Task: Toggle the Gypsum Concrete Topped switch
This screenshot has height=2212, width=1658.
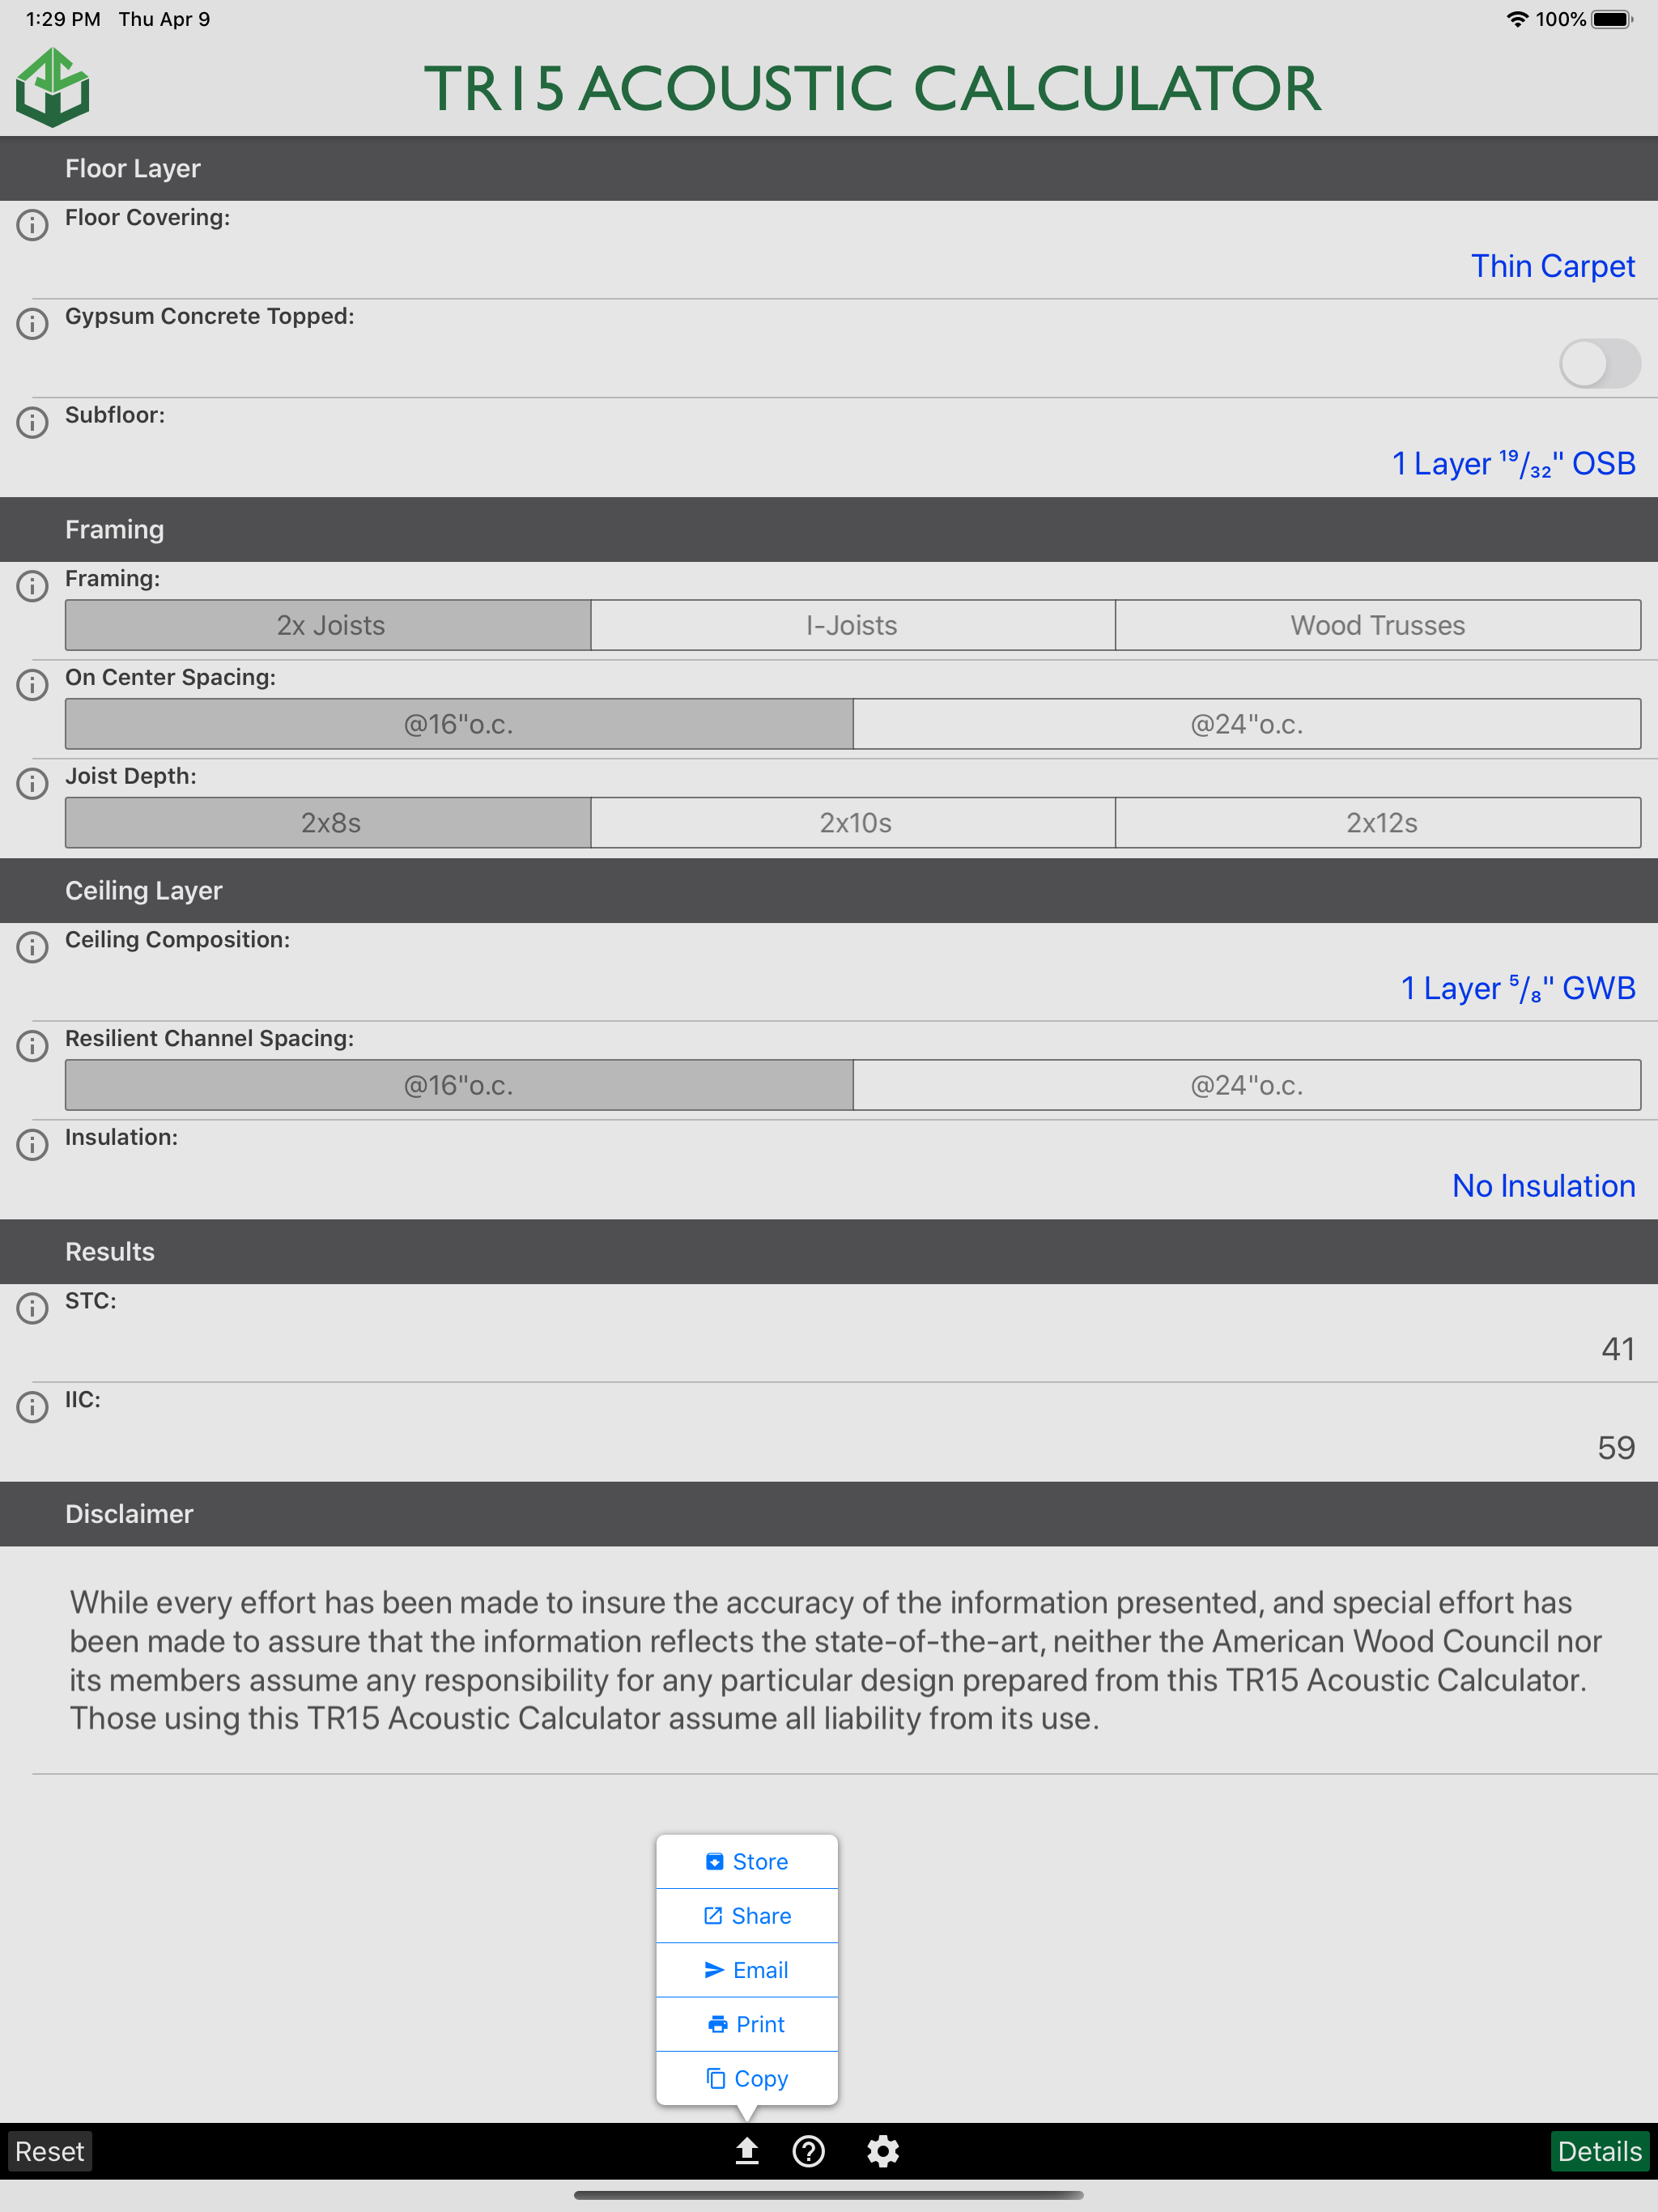Action: (1599, 363)
